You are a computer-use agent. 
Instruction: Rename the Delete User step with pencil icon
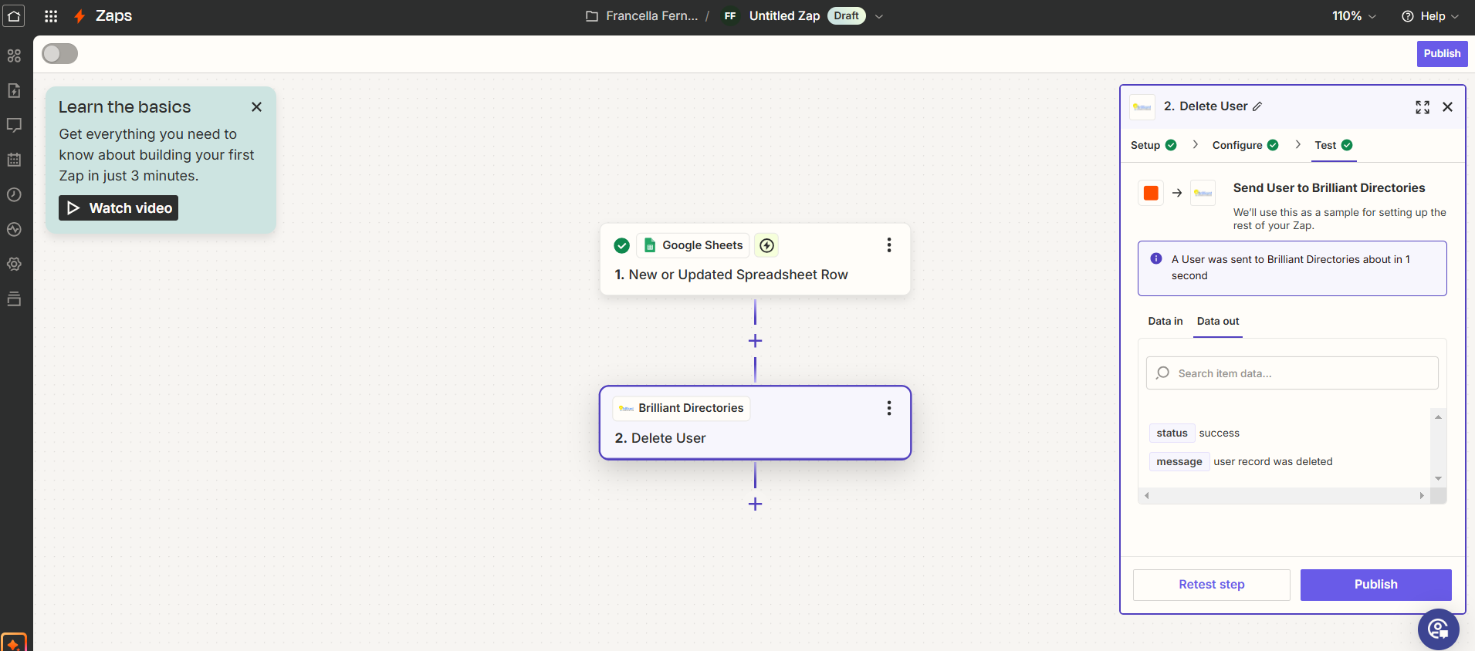click(x=1257, y=106)
